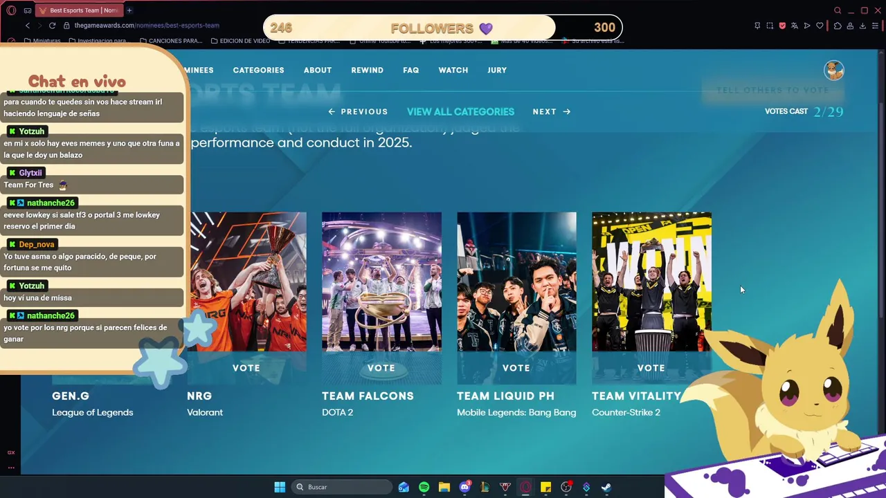Open the Opera flow send arrow
Screen dimensions: 886x498
pos(807,26)
